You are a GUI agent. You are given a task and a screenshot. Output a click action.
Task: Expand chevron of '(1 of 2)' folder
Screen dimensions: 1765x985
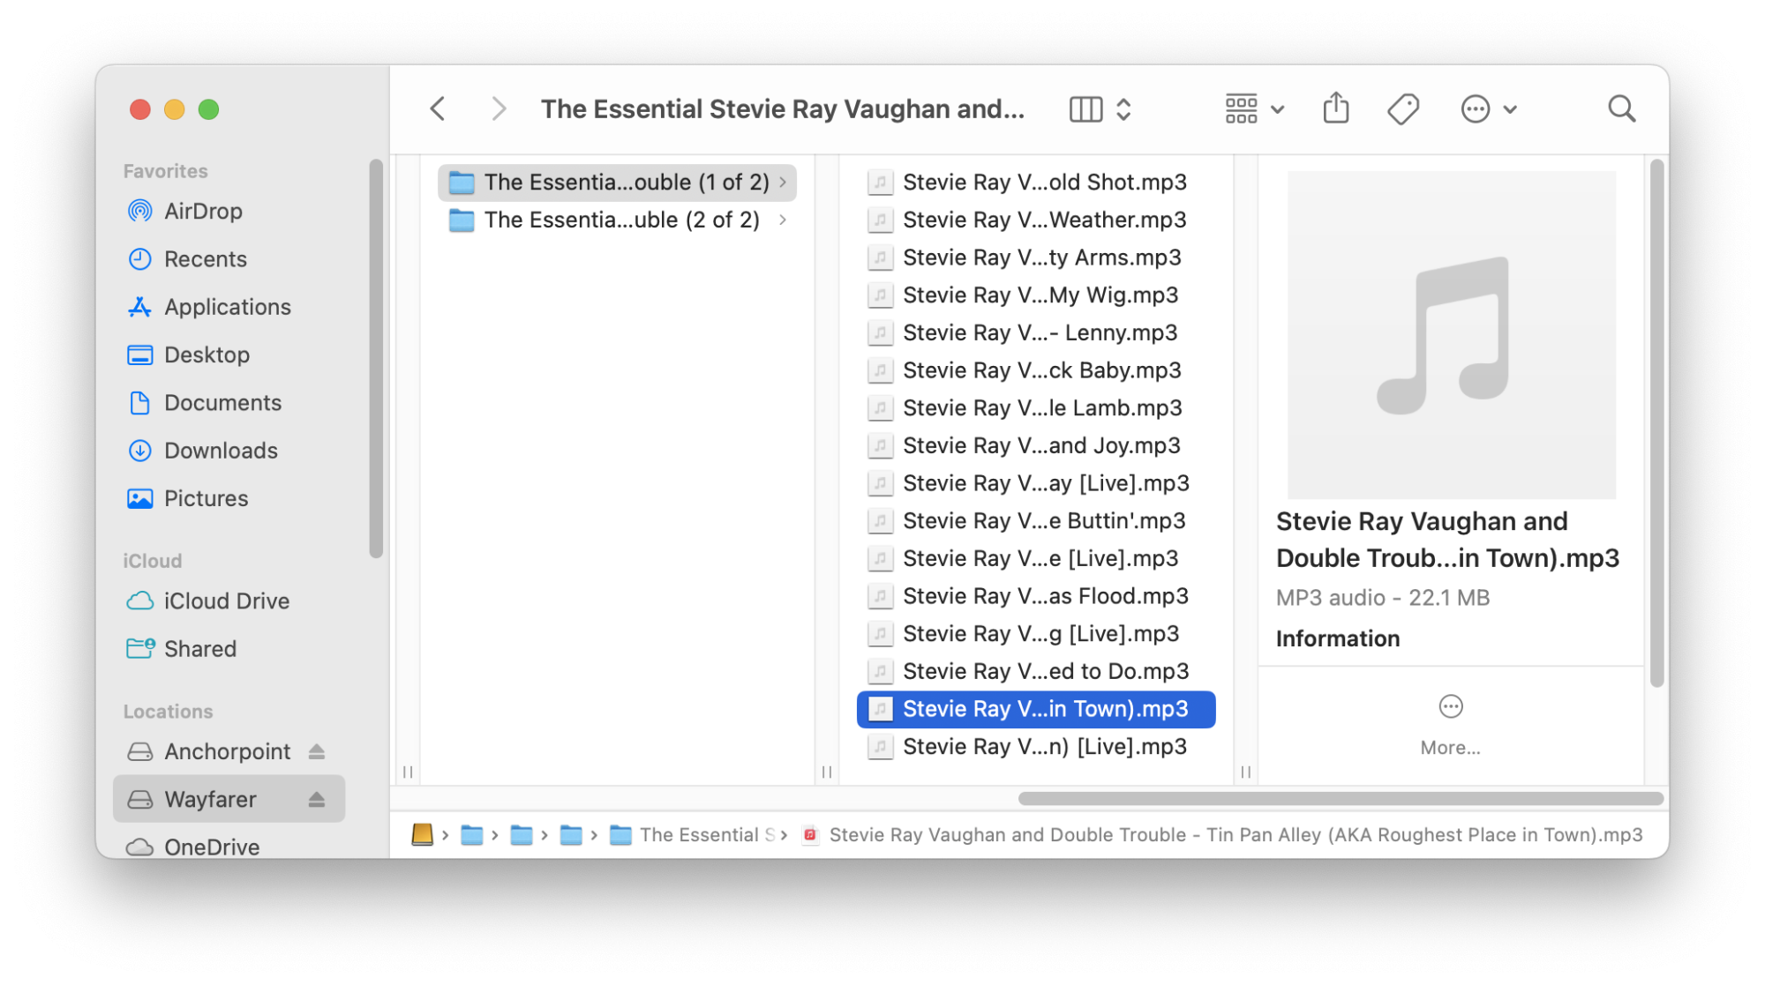[783, 182]
